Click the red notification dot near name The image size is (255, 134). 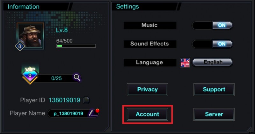(x=98, y=111)
